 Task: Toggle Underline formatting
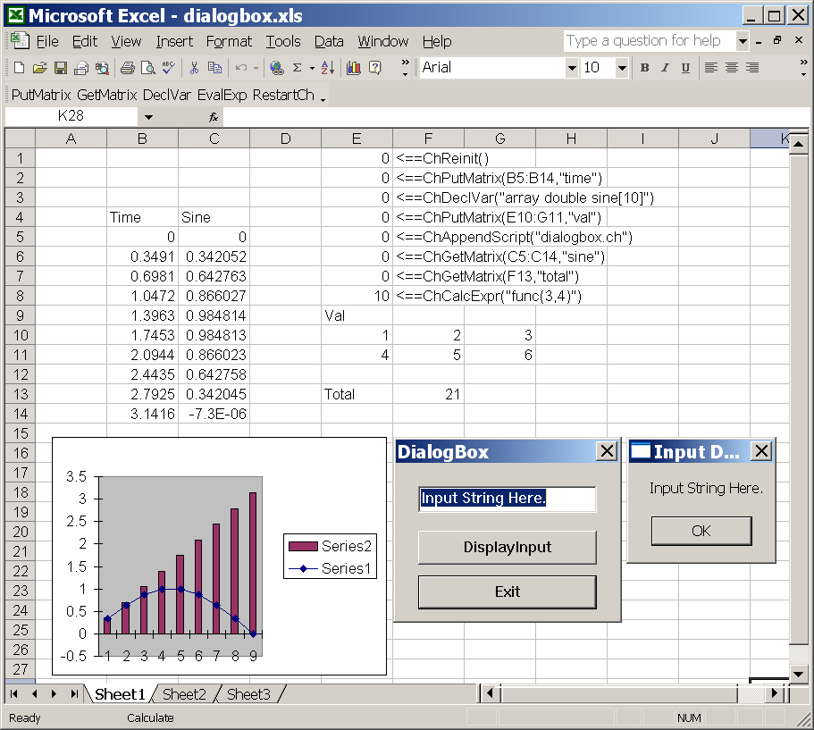[x=685, y=68]
